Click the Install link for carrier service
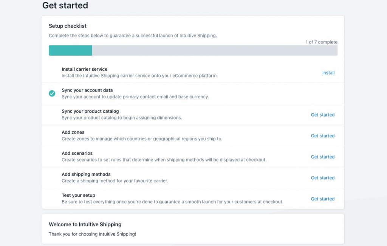The width and height of the screenshot is (387, 246). click(328, 73)
